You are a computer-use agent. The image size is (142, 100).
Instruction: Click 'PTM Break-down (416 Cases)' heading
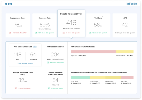point(83,47)
